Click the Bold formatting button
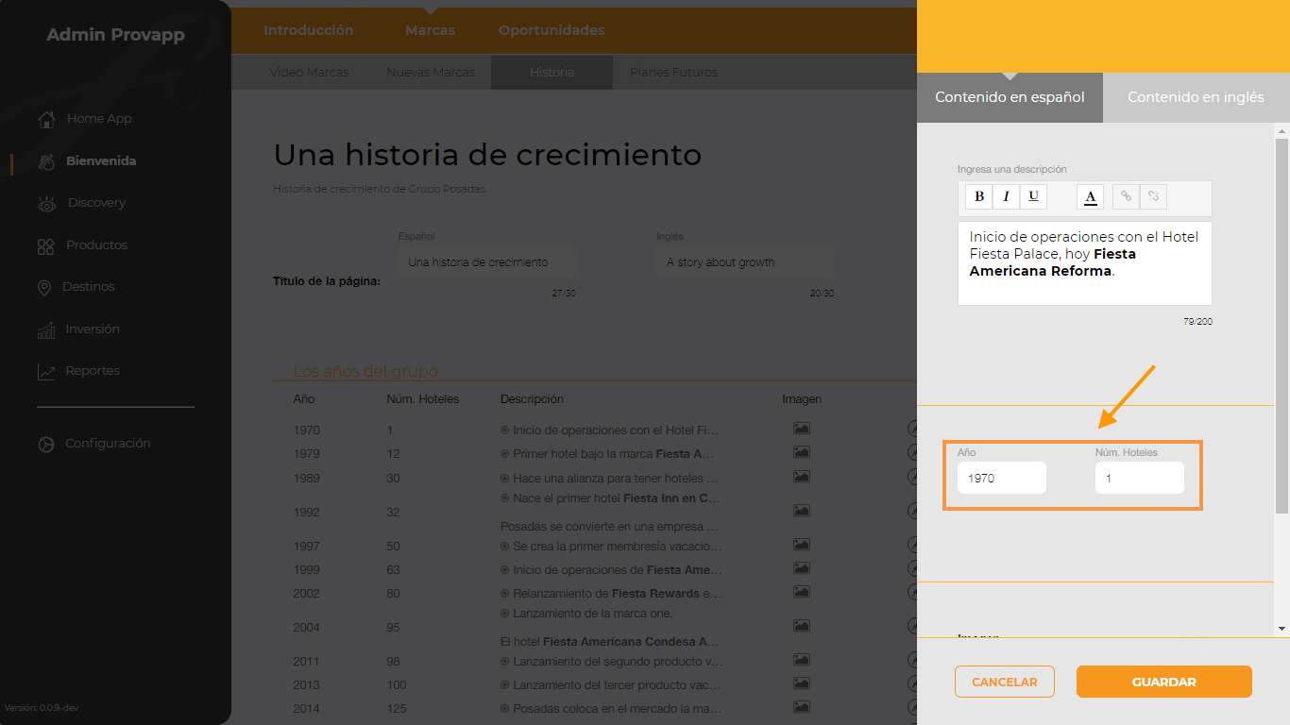Viewport: 1290px width, 725px height. pos(979,196)
